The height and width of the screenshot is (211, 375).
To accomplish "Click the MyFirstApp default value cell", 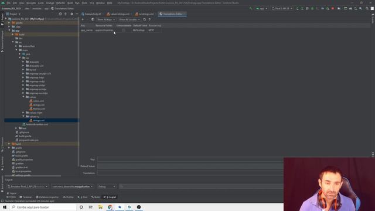I will [139, 30].
